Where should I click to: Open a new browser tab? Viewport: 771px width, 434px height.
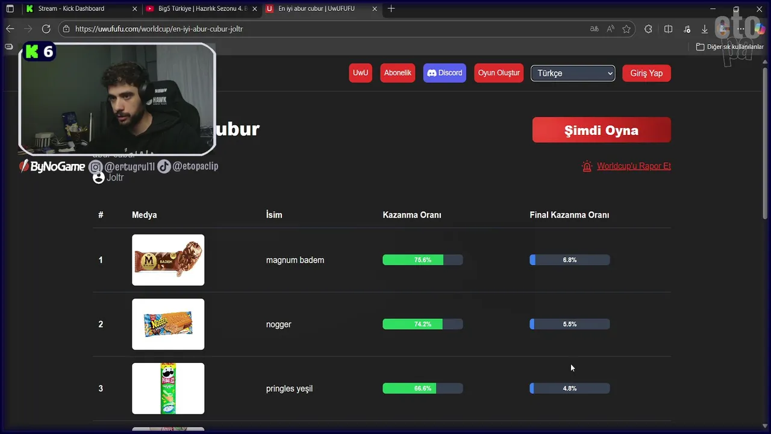[x=391, y=8]
